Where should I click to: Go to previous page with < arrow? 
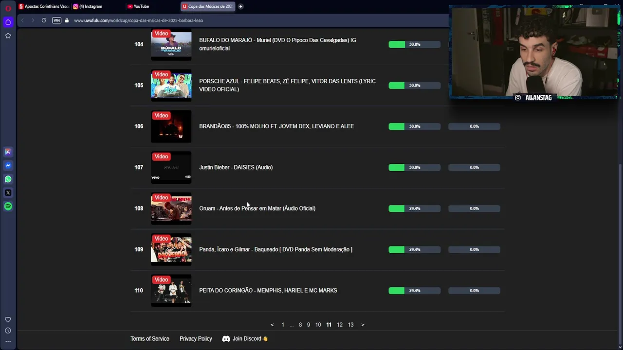point(272,325)
